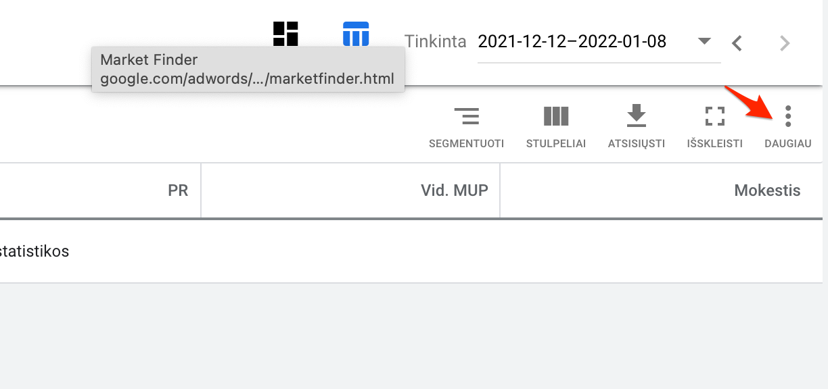Open the Segmentuoti segment icon

pos(466,116)
